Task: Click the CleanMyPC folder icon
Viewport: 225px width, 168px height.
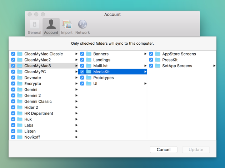Action: (x=20, y=71)
